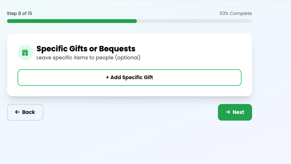Click the gray unfilled progress bar section
The image size is (291, 164).
coord(194,21)
